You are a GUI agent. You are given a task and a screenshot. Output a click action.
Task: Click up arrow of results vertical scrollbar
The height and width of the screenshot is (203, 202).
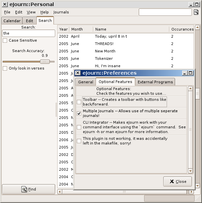197,27
